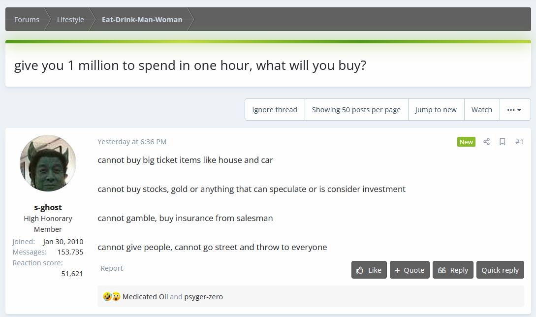
Task: Open the #1 post permalink
Action: (x=519, y=142)
